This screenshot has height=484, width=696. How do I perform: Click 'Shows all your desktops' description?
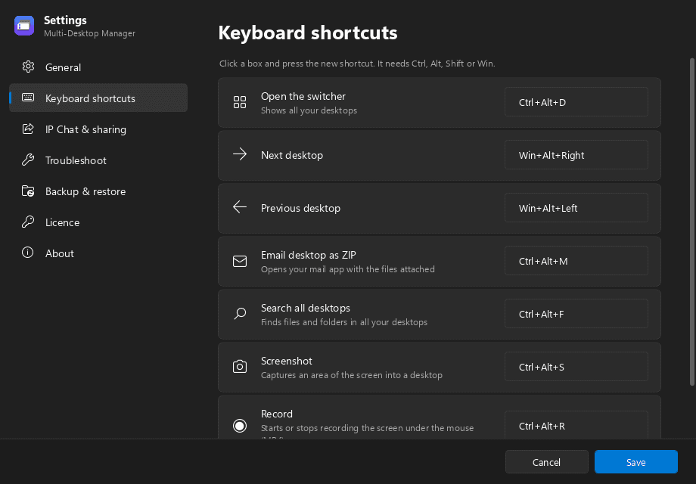tap(309, 110)
